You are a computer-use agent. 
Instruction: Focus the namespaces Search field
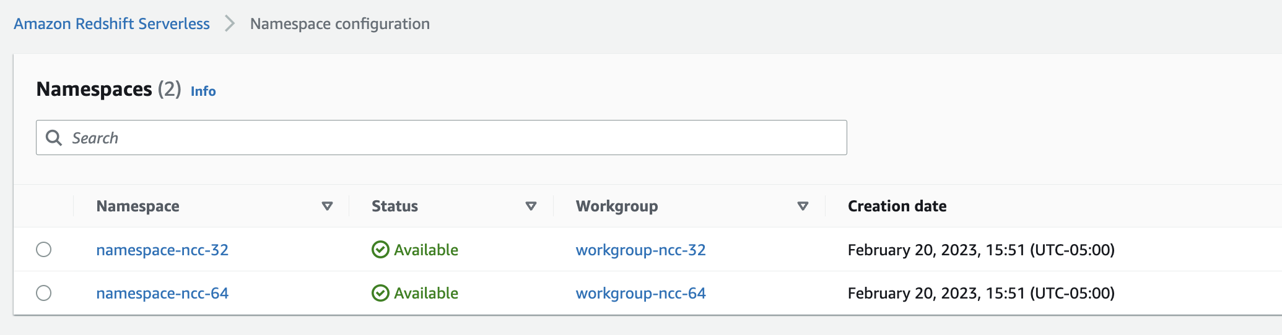[x=442, y=138]
